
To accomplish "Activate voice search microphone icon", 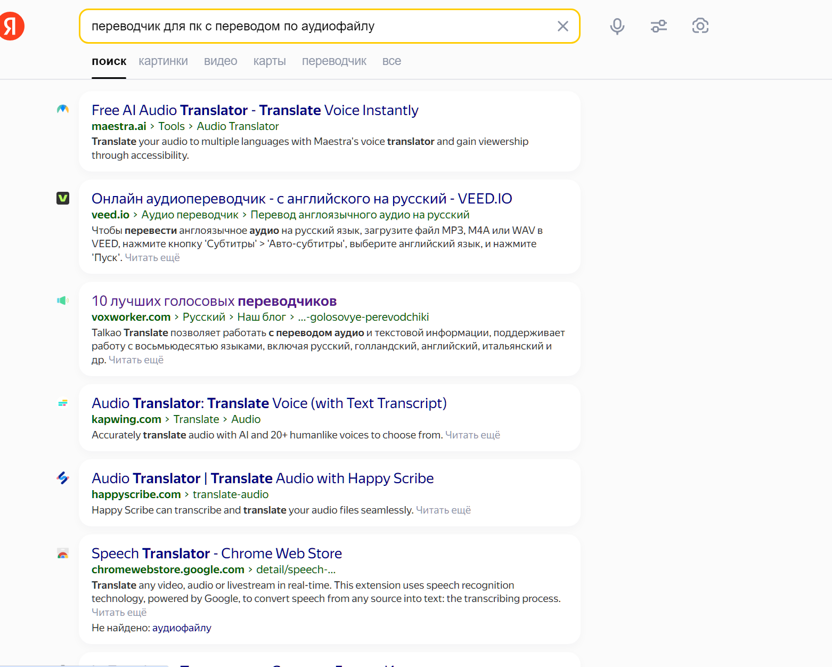I will click(x=617, y=26).
